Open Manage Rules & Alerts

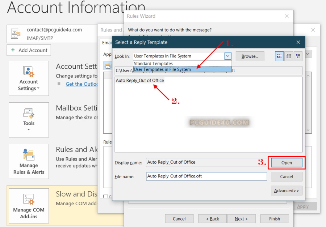tap(29, 161)
